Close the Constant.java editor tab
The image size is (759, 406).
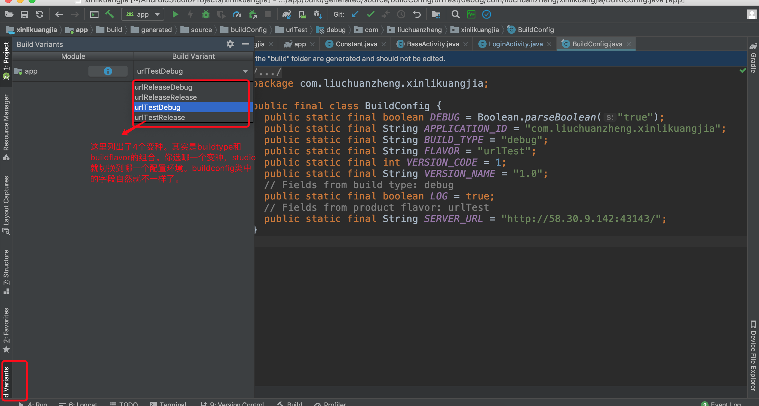(384, 44)
